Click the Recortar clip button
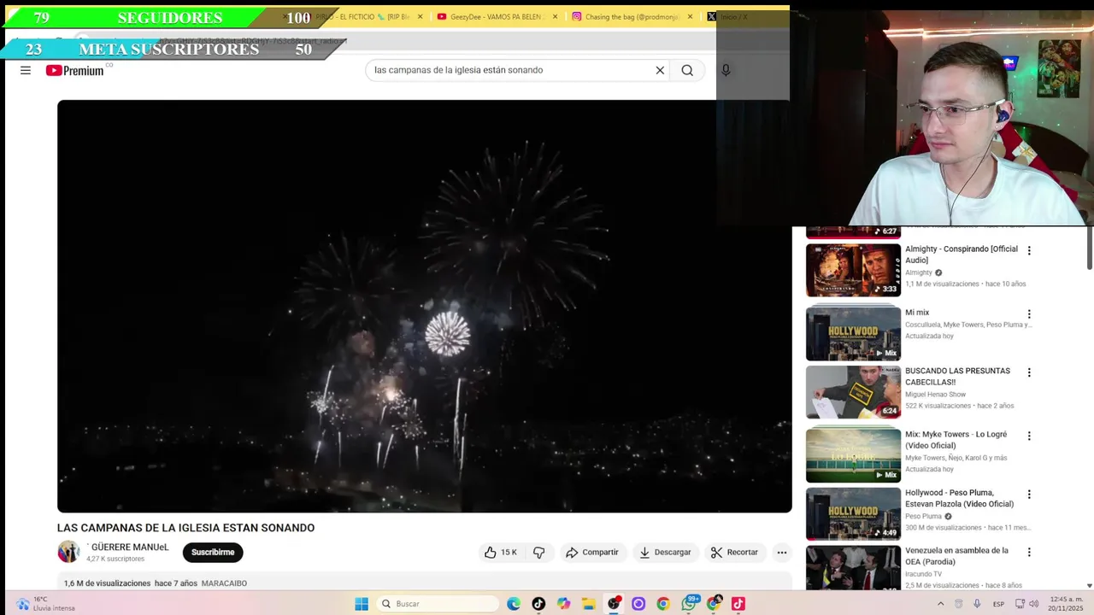This screenshot has height=615, width=1094. pyautogui.click(x=735, y=553)
